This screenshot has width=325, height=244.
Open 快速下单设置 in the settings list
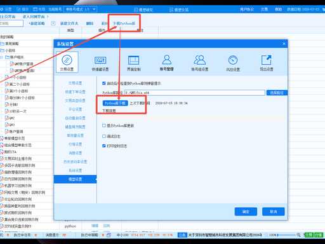[75, 92]
